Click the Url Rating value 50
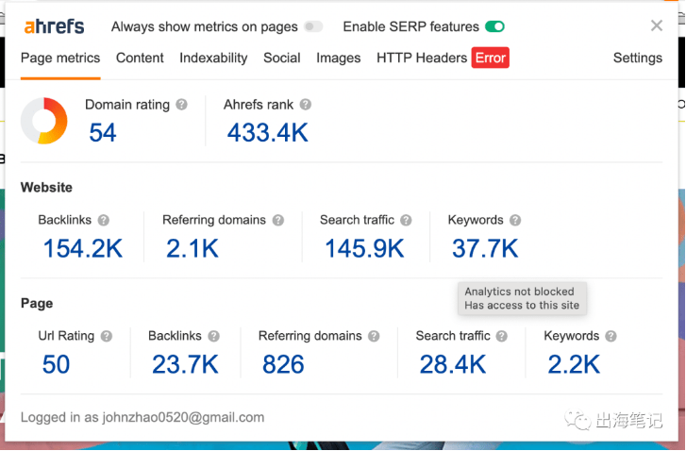Image resolution: width=686 pixels, height=451 pixels. coord(56,364)
